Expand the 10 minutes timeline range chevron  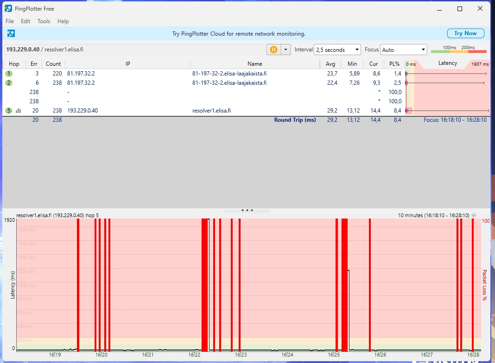(x=474, y=215)
